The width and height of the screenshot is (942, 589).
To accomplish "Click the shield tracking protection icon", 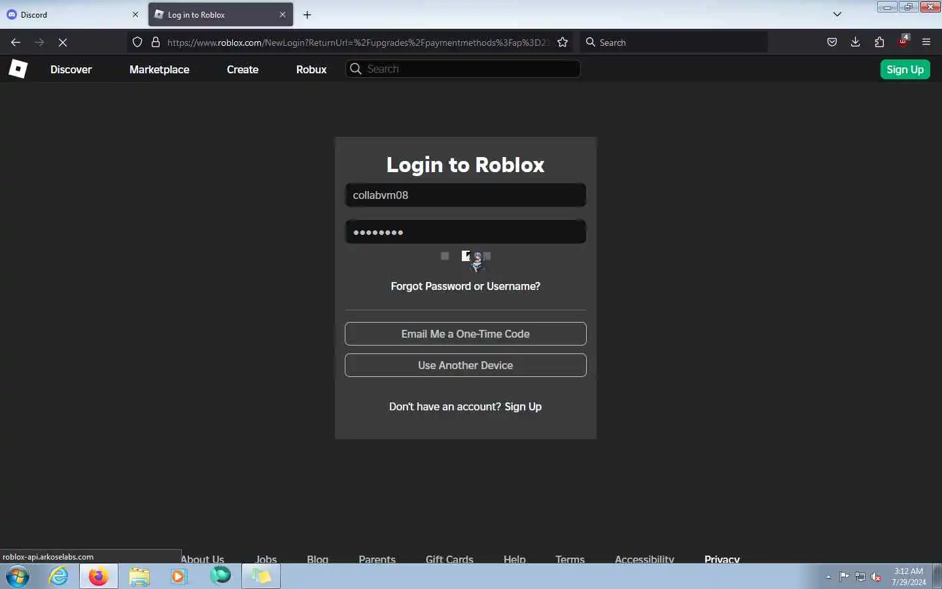I will 137,42.
